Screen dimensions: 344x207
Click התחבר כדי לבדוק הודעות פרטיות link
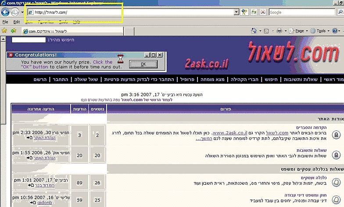pos(139,79)
